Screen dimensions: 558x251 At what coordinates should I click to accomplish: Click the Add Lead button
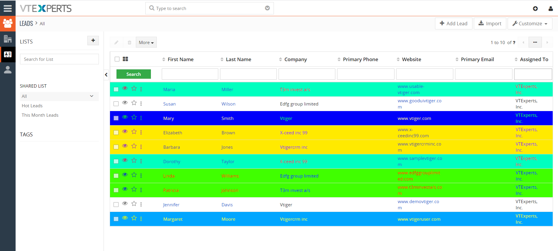tap(454, 24)
